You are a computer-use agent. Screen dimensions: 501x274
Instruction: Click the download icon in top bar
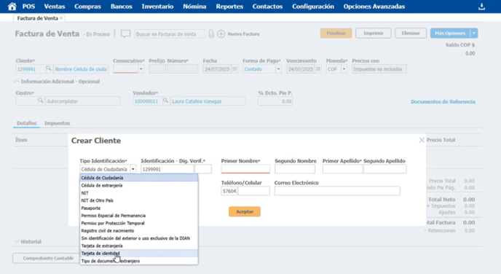[x=481, y=7]
